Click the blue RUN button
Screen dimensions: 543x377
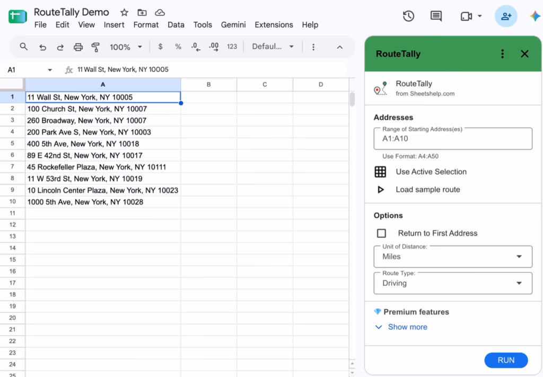[x=506, y=361]
